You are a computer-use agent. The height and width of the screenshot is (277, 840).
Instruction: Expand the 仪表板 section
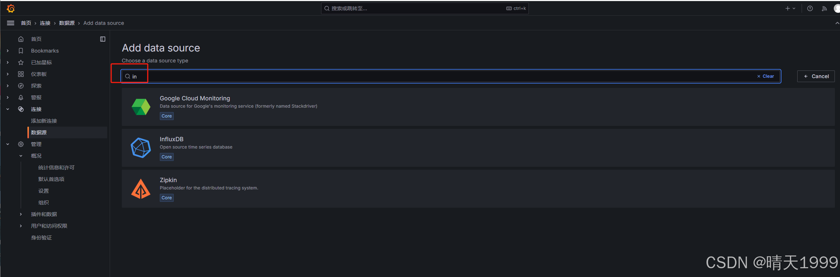tap(8, 74)
